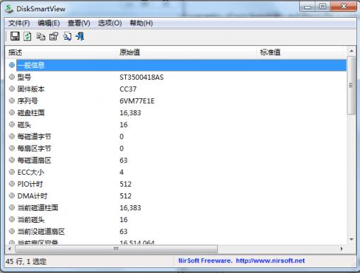Open the 编辑(E) menu
The image size is (360, 273).
click(x=49, y=23)
